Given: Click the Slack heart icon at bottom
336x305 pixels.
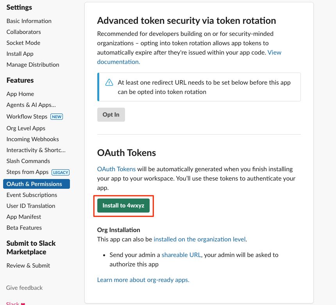Looking at the screenshot, I should pyautogui.click(x=23, y=303).
